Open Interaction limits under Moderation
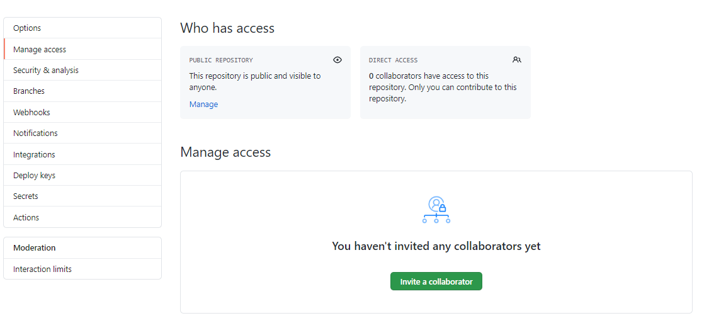This screenshot has width=726, height=323. (x=82, y=269)
